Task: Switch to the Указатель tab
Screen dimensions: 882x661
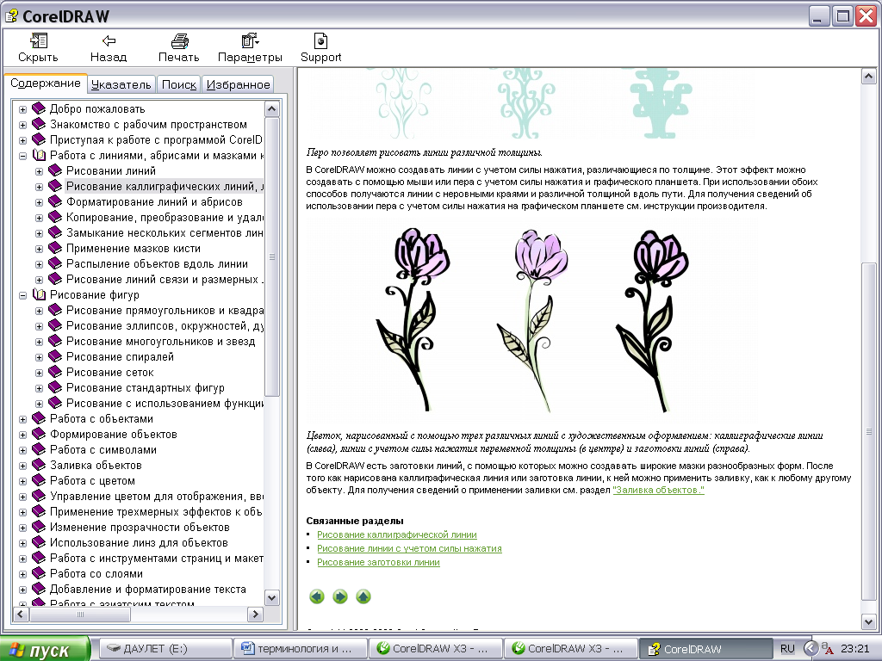Action: pos(121,84)
